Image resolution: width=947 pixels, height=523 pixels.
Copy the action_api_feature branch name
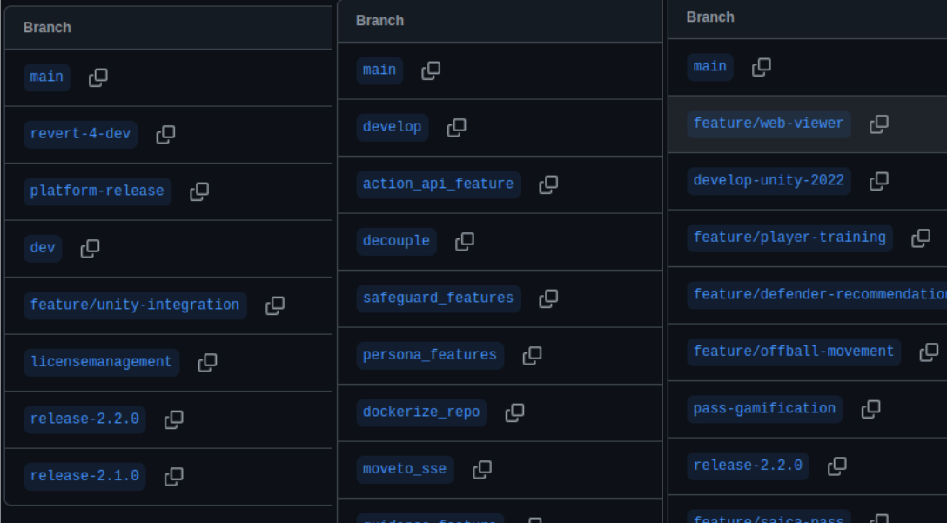(x=548, y=184)
